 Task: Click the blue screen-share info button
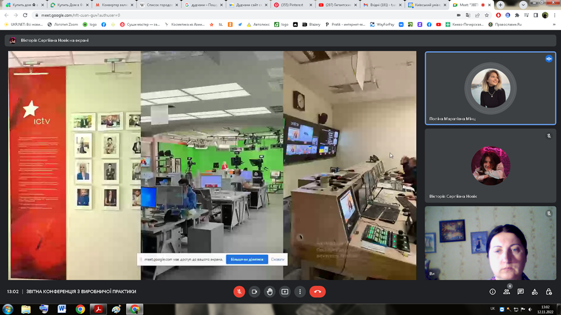click(247, 259)
